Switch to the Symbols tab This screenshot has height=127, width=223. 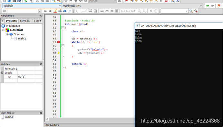pyautogui.click(x=25, y=21)
